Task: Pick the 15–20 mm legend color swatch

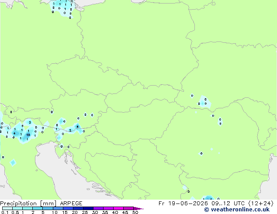Action: pyautogui.click(x=68, y=208)
